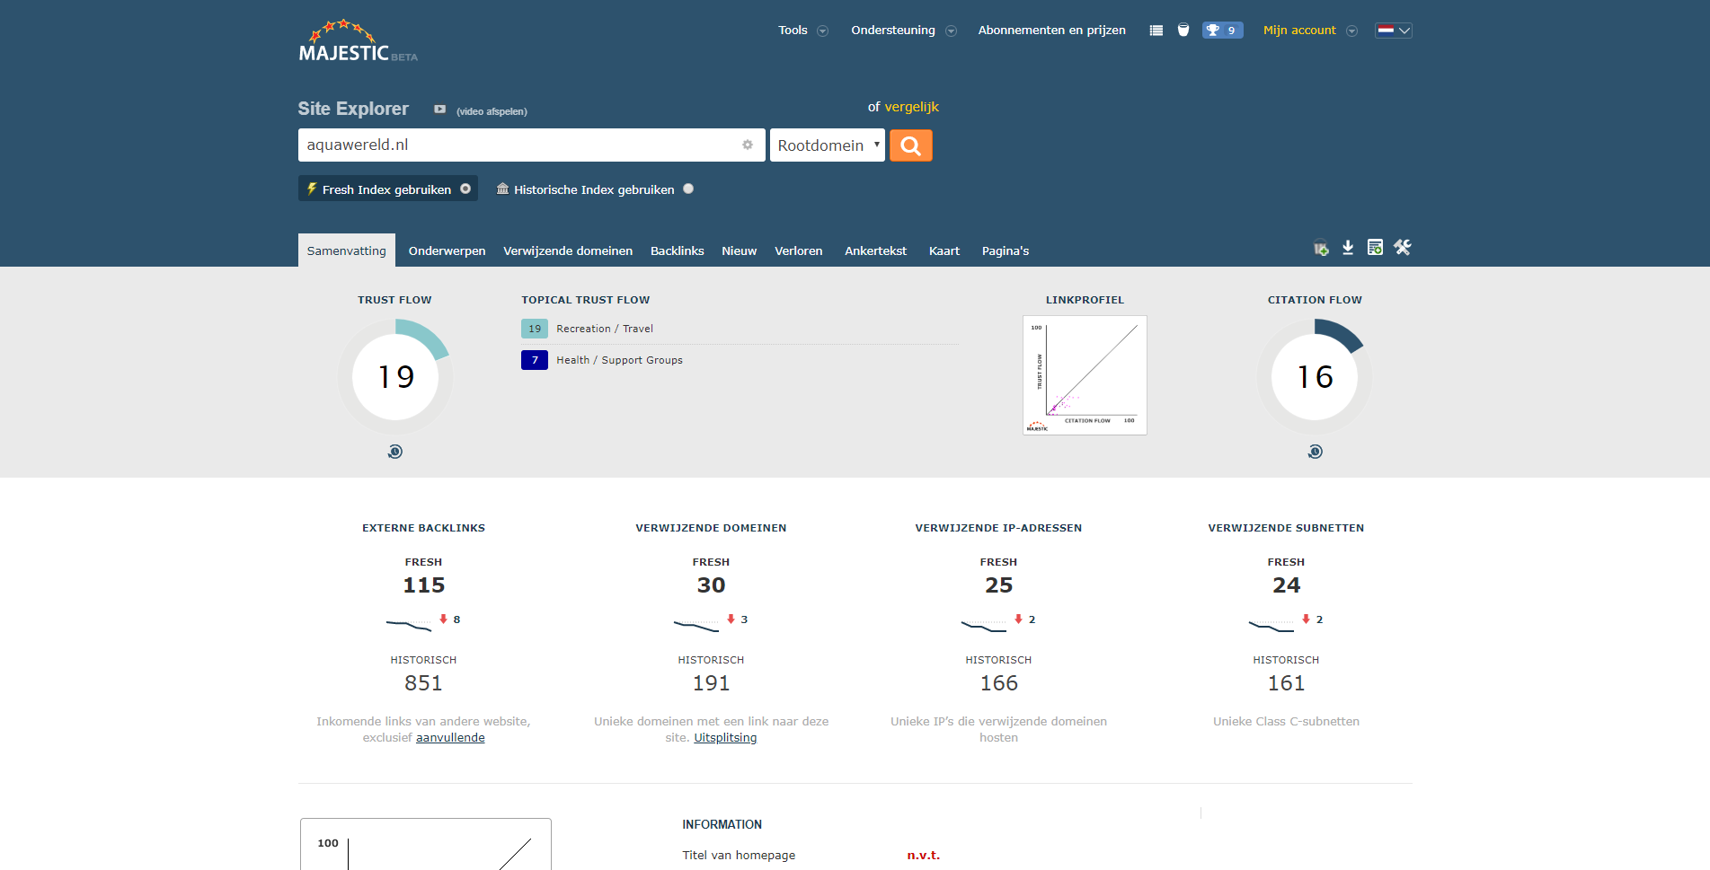
Task: Click the historical backlinks value 851
Action: 423,683
